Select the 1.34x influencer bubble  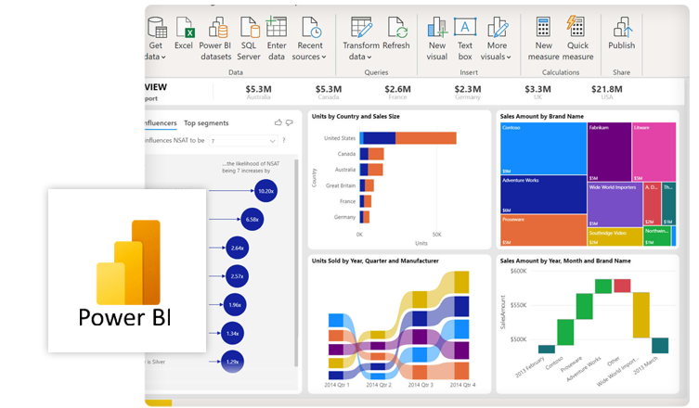coord(232,333)
